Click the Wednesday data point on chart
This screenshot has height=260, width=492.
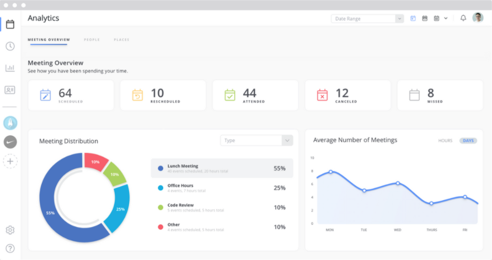(398, 183)
